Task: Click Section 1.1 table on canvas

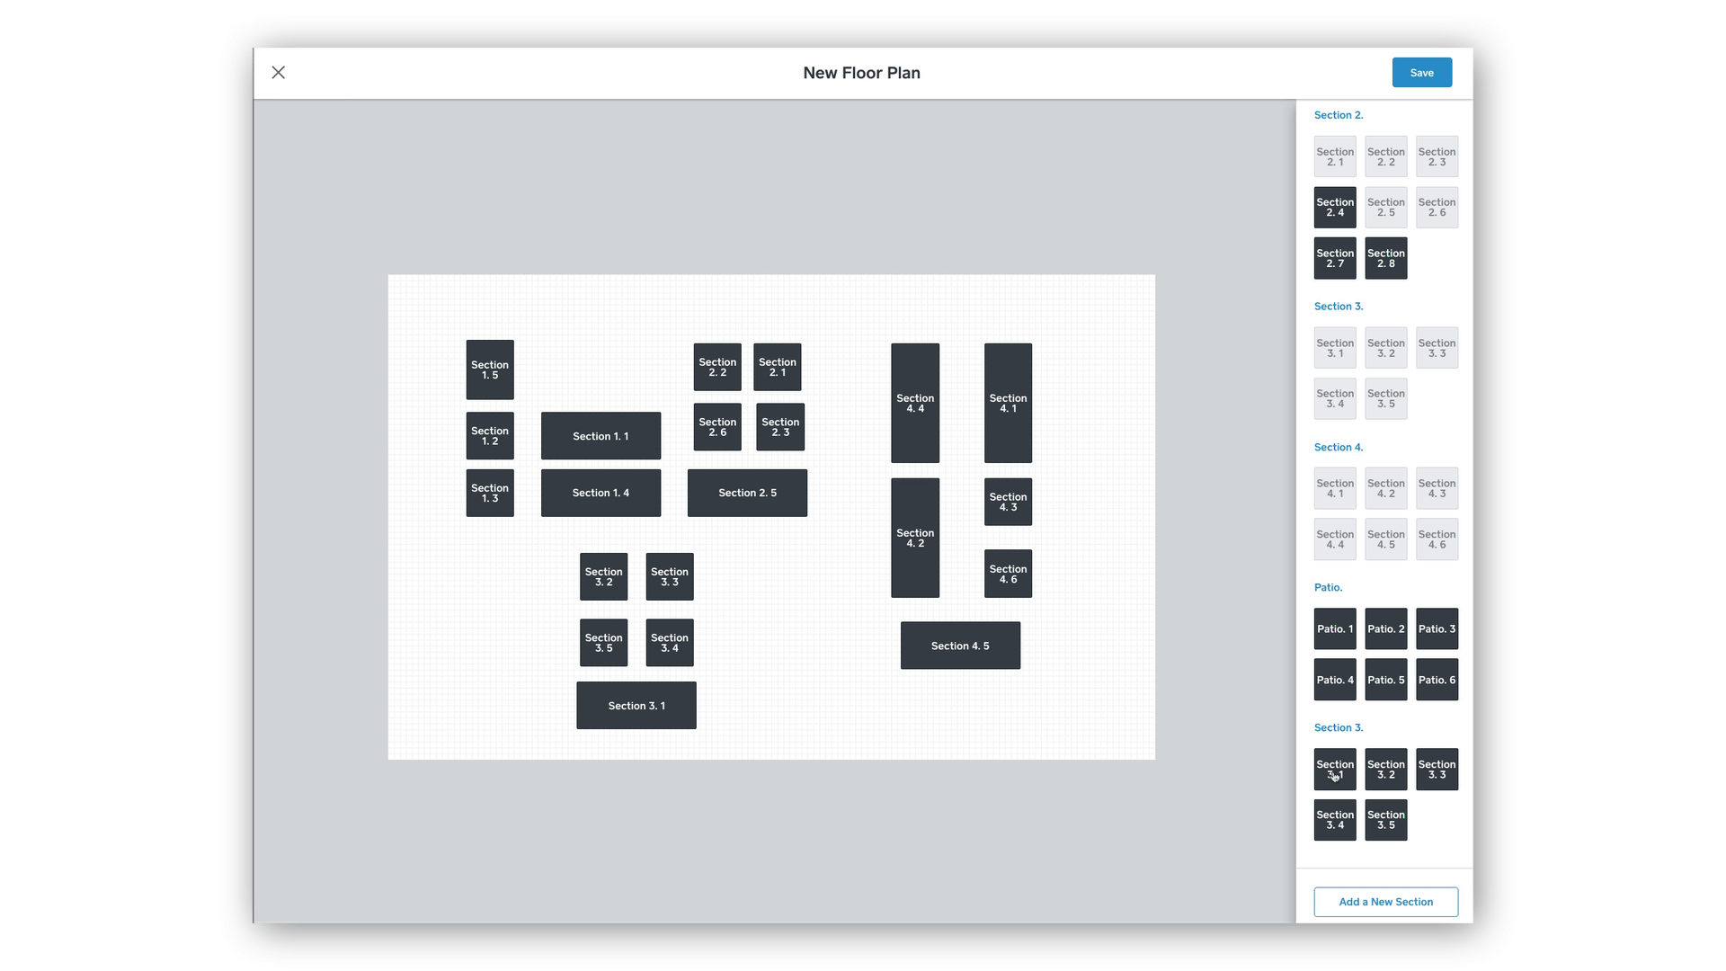Action: (601, 435)
